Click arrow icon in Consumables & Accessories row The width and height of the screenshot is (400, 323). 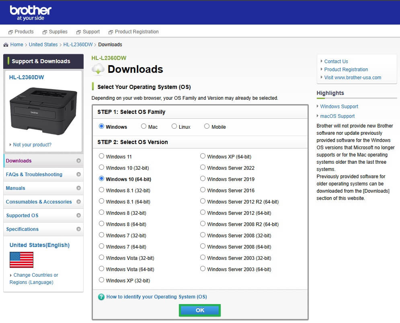(x=78, y=202)
